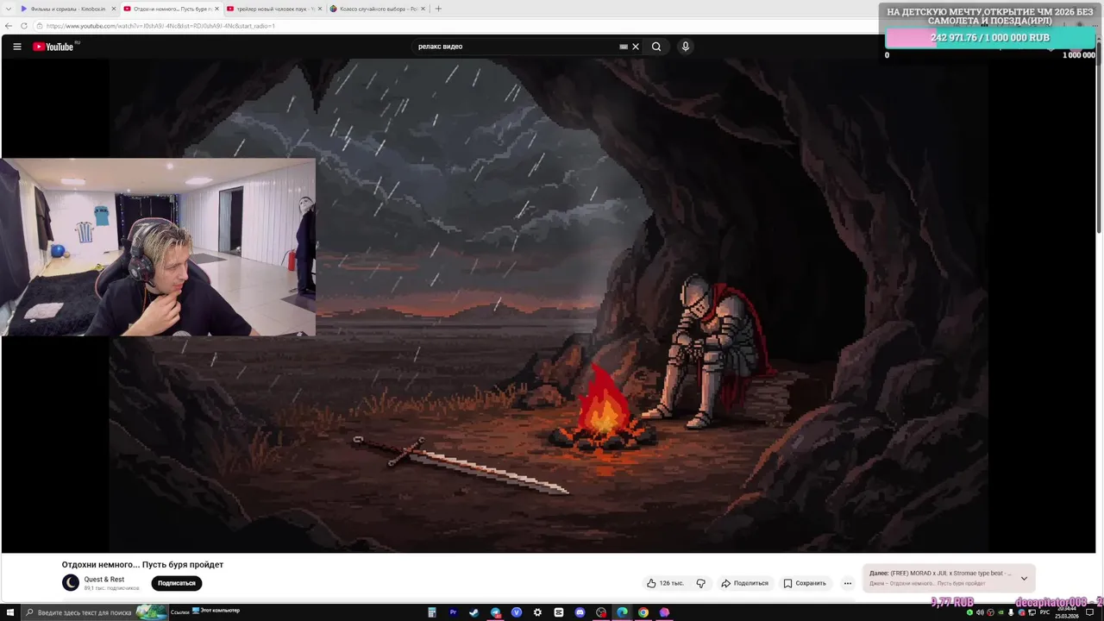Image resolution: width=1104 pixels, height=621 pixels.
Task: Subscribe with Подписаться button
Action: pyautogui.click(x=177, y=583)
